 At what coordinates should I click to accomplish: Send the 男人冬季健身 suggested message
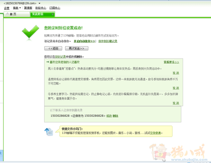point(176,73)
